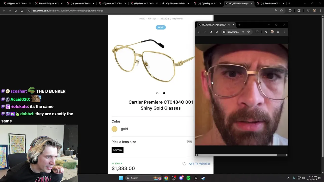Open Extensions icon in popup window toolbar

257,32
